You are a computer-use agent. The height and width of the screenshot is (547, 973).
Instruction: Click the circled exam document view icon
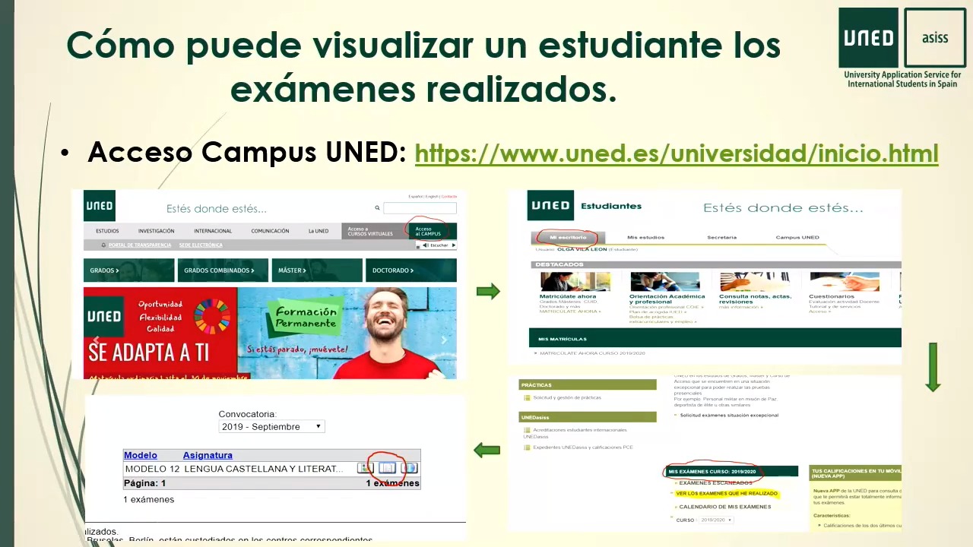click(x=387, y=468)
